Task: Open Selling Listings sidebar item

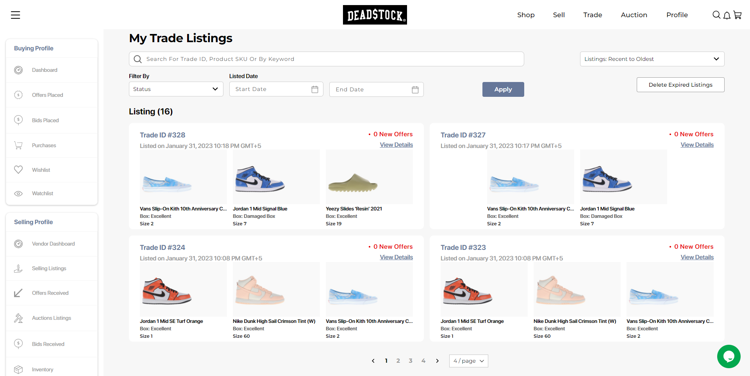Action: click(52, 268)
